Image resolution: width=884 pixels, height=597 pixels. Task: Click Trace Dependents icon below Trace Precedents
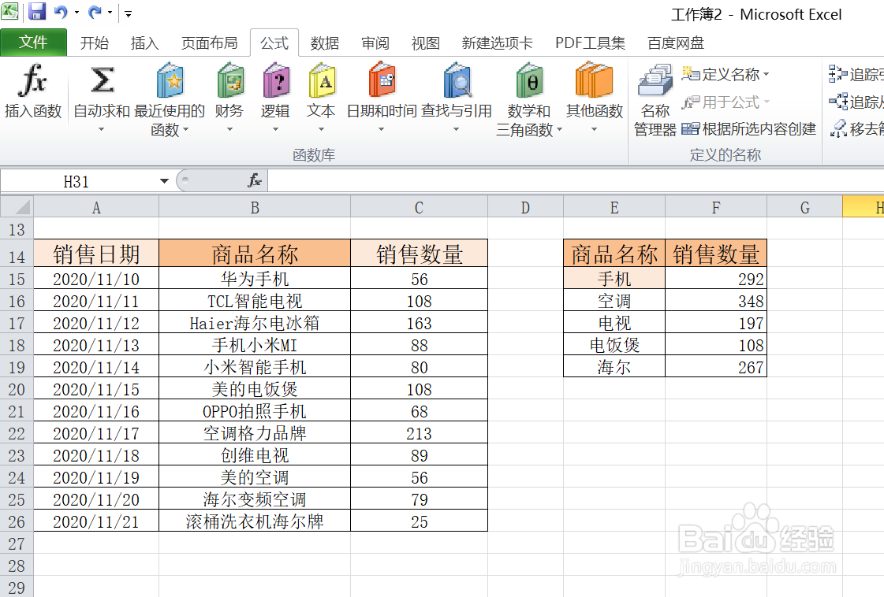tap(837, 102)
